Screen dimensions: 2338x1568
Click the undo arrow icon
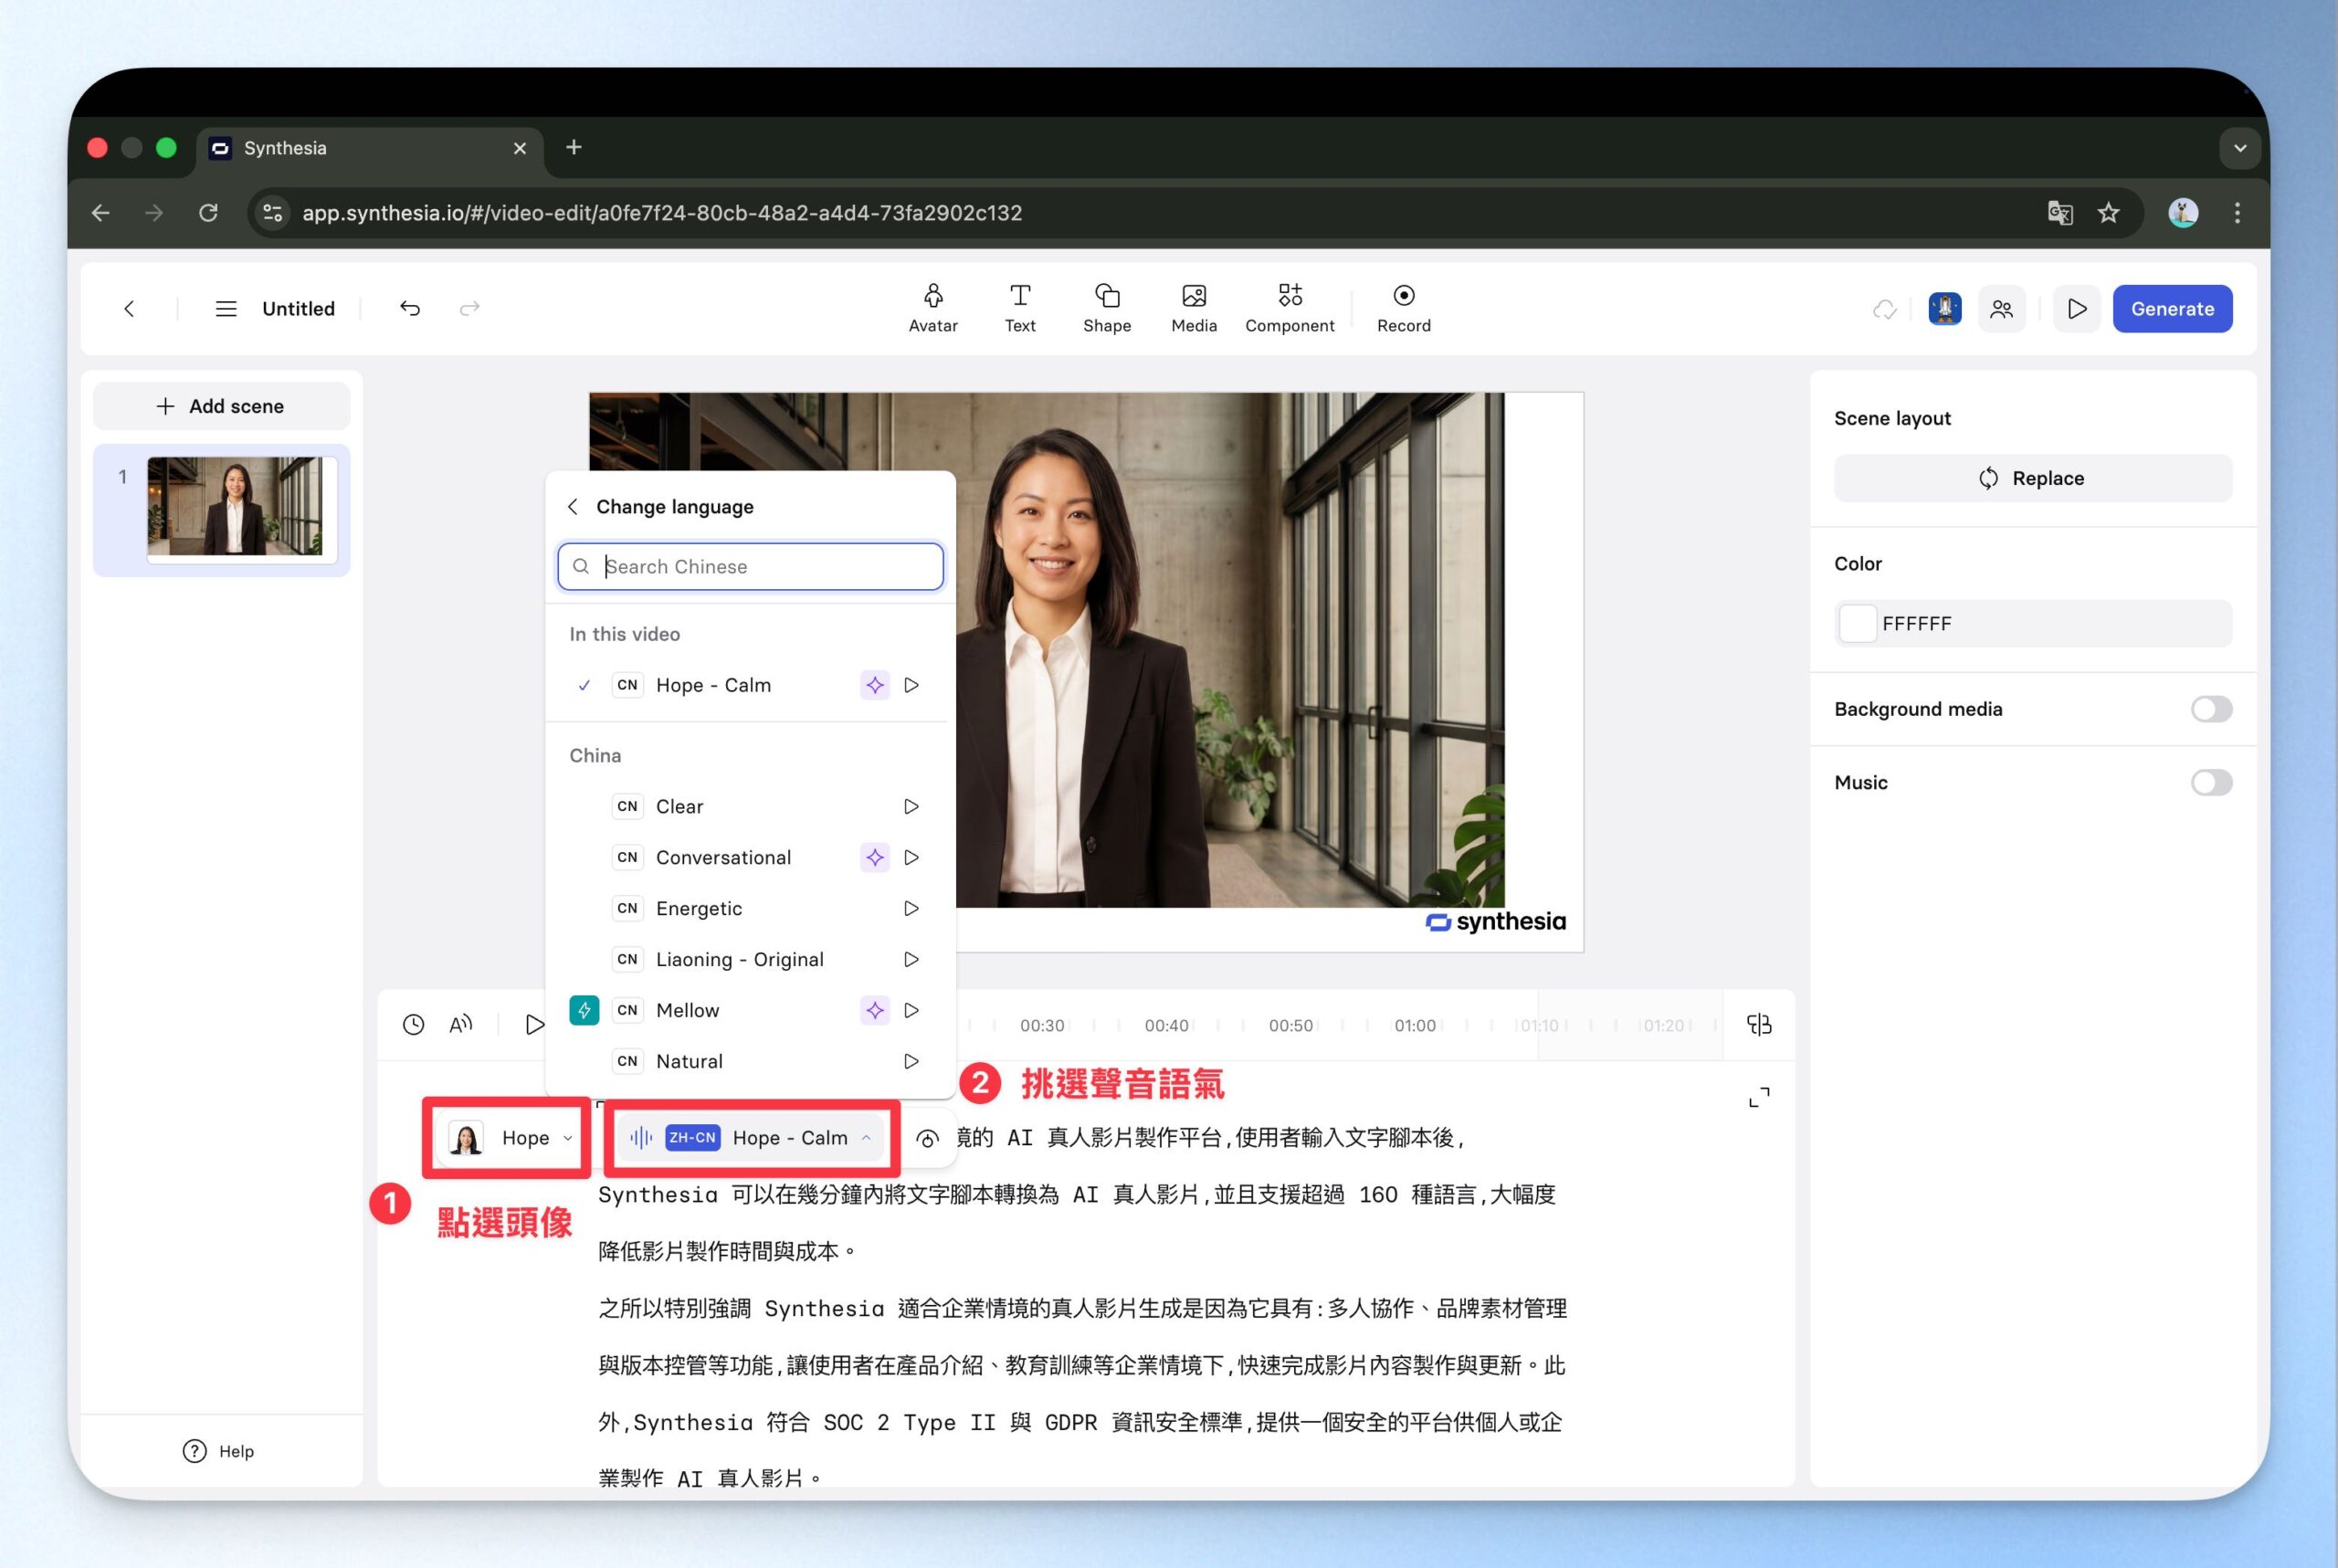(x=410, y=308)
